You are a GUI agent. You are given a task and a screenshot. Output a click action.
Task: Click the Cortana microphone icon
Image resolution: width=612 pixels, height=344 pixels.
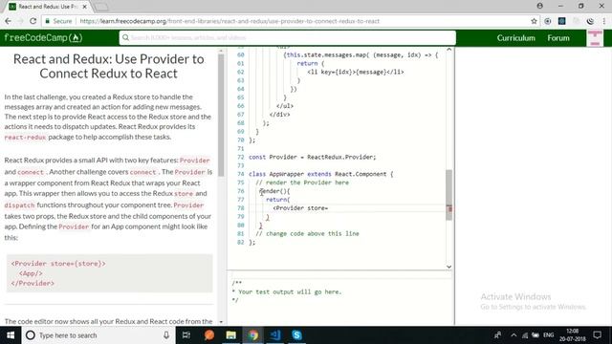[166, 335]
